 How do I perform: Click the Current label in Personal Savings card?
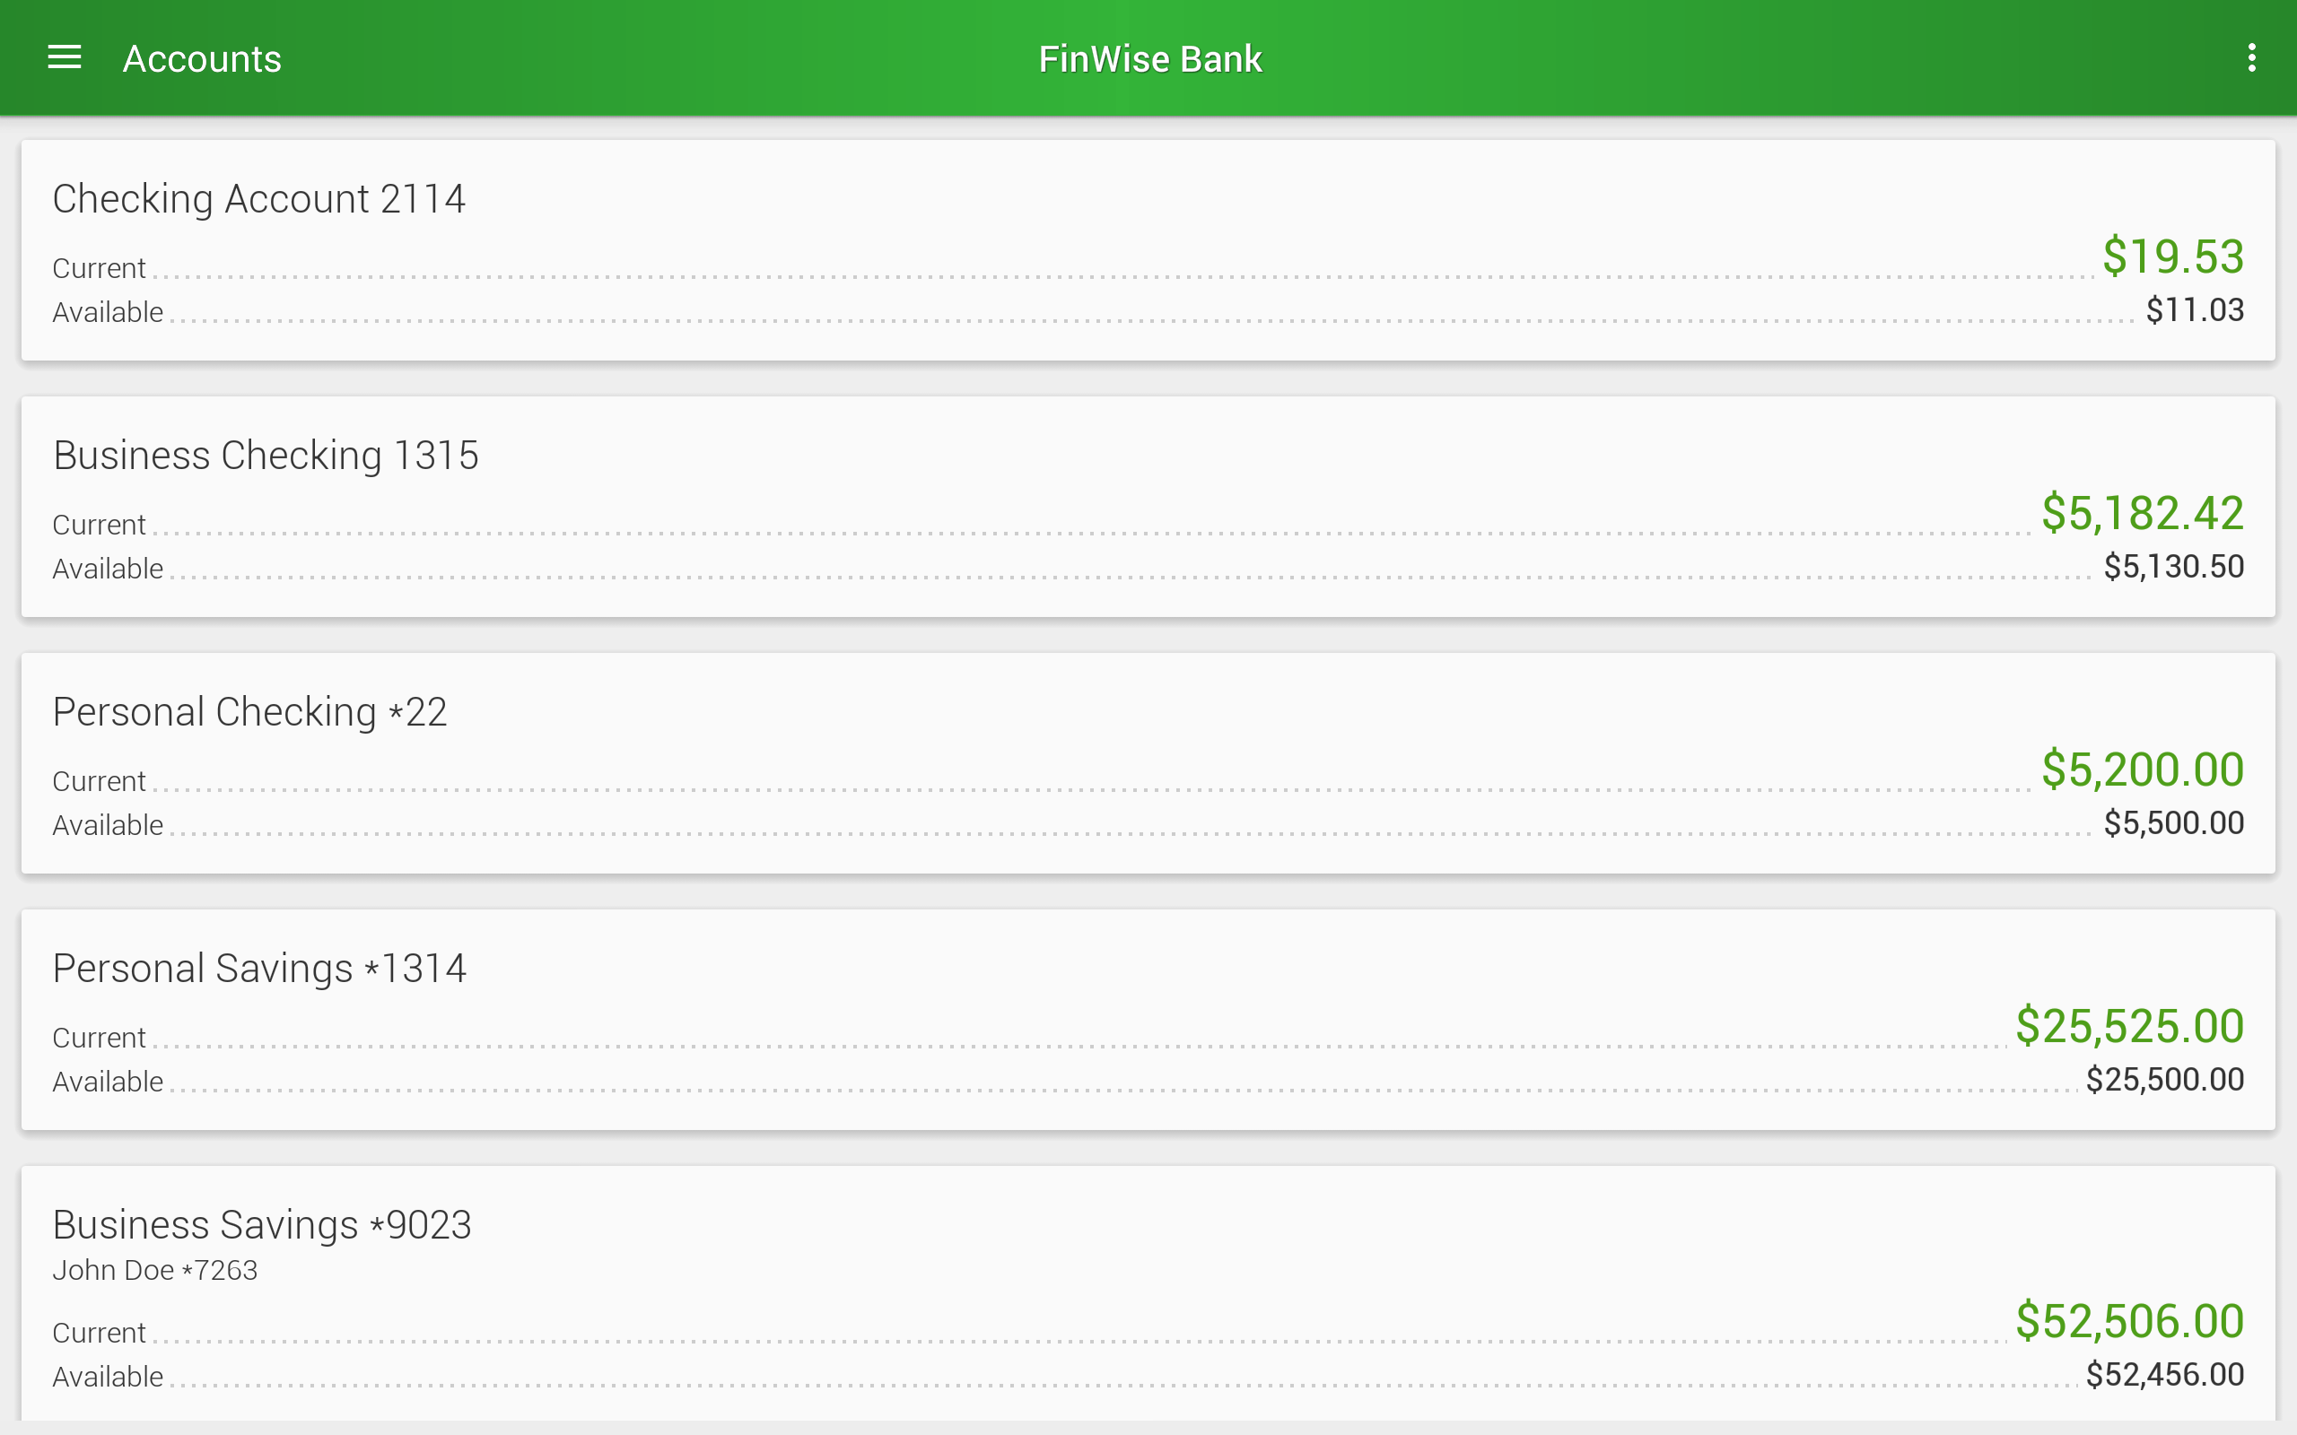(99, 1037)
